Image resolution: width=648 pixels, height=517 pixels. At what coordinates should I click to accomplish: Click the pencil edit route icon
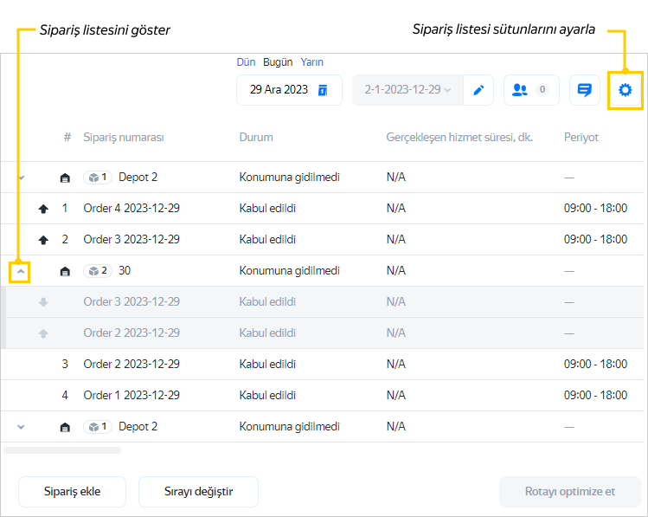coord(478,90)
